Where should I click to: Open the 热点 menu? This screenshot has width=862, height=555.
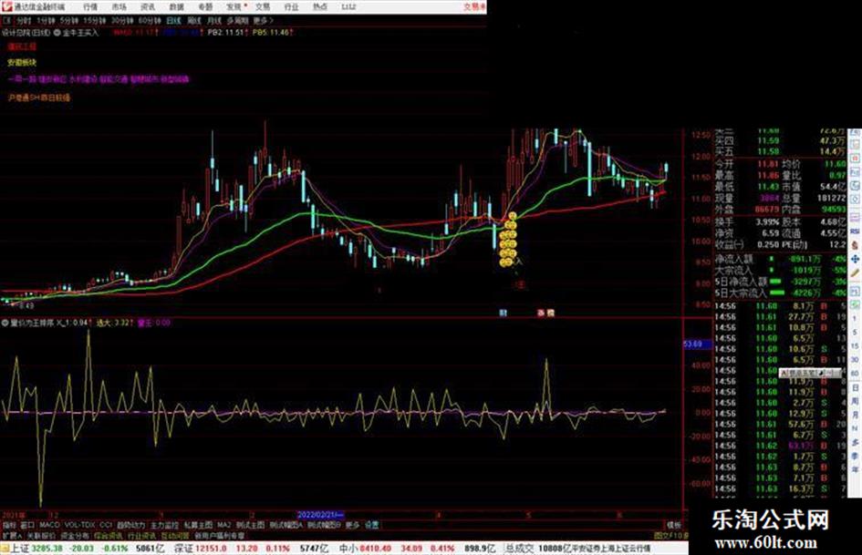point(320,6)
